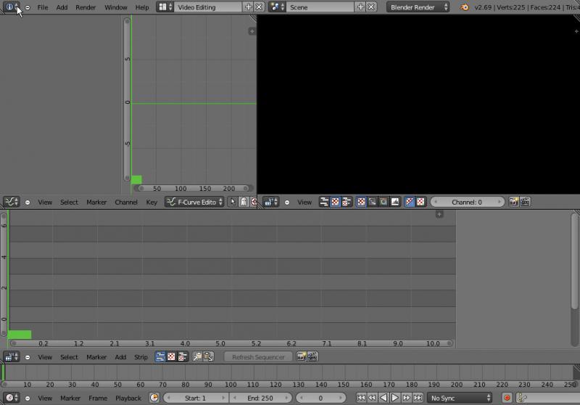The image size is (580, 405).
Task: Collapse the top Info header menus
Action: pos(28,7)
